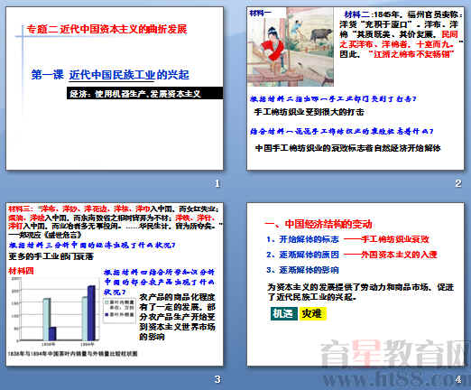Click the red 材料四 label on slide 3

[x=21, y=271]
